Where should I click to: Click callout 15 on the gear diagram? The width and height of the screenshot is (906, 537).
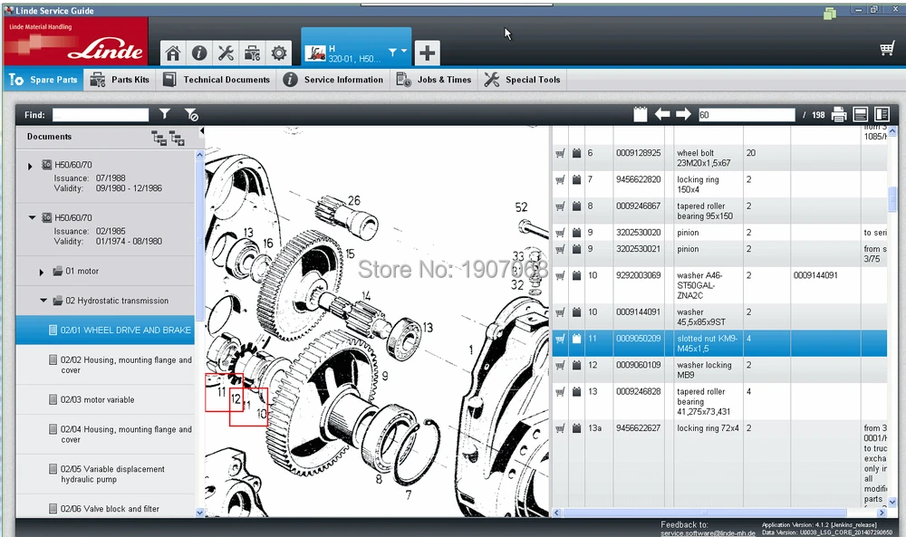click(350, 254)
